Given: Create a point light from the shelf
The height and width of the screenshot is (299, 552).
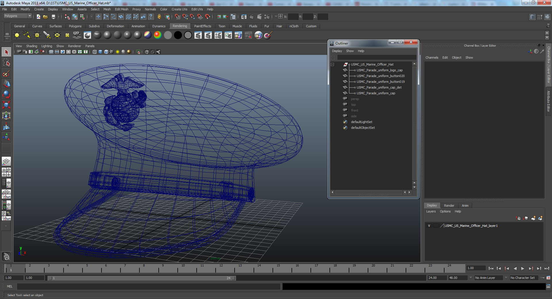Looking at the screenshot, I should point(37,35).
